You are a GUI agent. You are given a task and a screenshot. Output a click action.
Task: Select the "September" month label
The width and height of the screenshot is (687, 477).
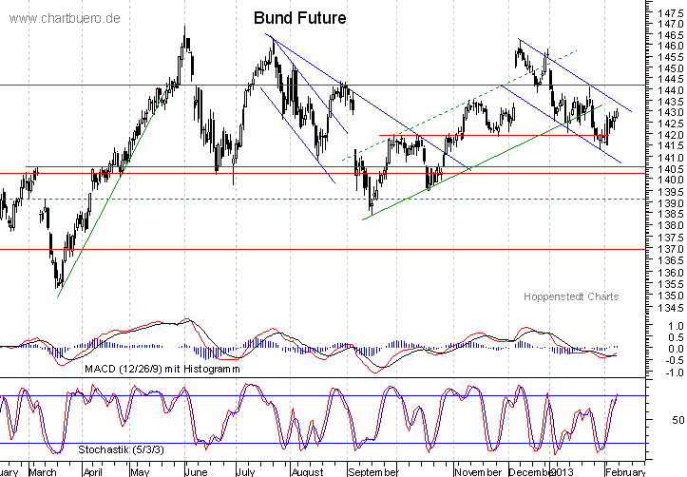coord(372,472)
